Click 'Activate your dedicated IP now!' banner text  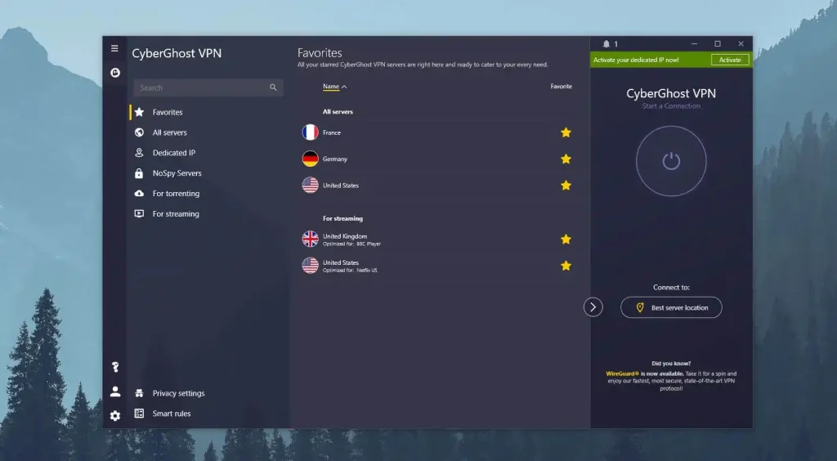[636, 60]
